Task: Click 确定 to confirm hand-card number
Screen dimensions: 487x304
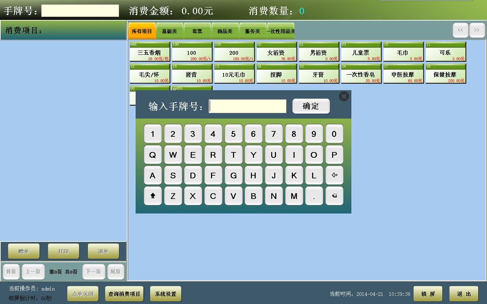Action: 311,106
